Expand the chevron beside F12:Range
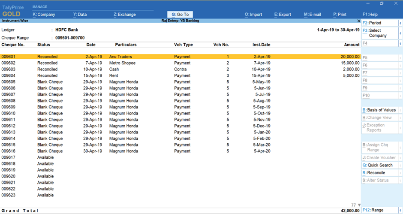Viewport: 403px width, 214px height. pos(400,210)
